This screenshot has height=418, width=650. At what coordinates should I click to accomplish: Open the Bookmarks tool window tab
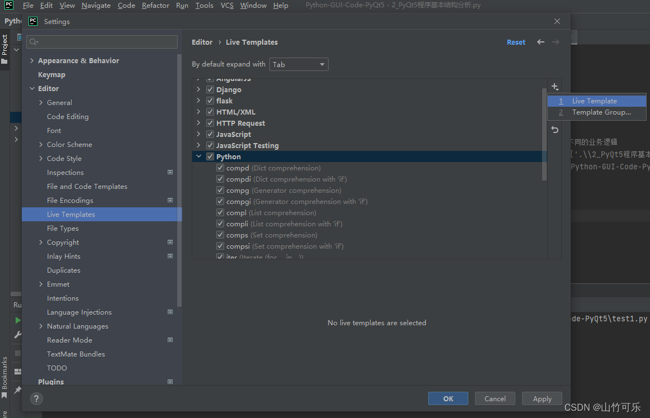coord(4,377)
